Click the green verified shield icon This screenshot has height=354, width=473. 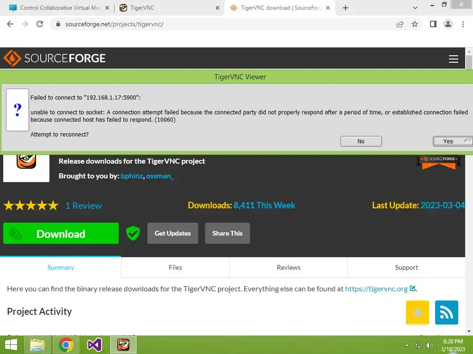pos(133,233)
